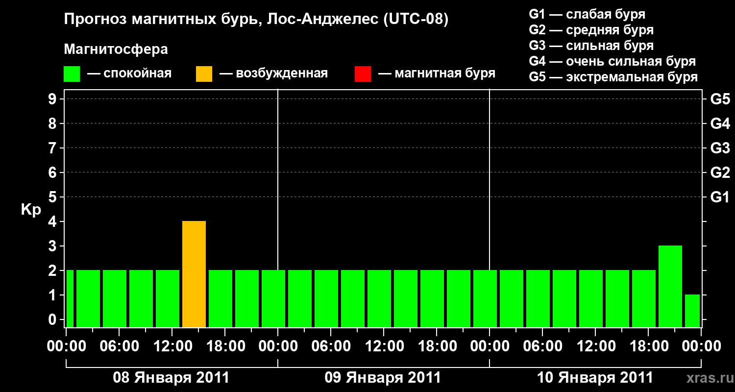Click the red «магнитная буря» legend swatch

[x=363, y=73]
